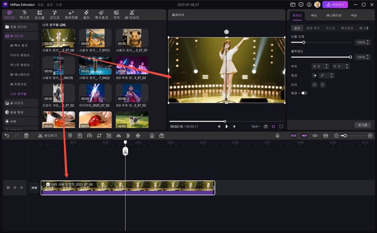Screen dimensions: 377x233
Task: Open the 요소들 (Elements) tool tab
Action: 40,14
